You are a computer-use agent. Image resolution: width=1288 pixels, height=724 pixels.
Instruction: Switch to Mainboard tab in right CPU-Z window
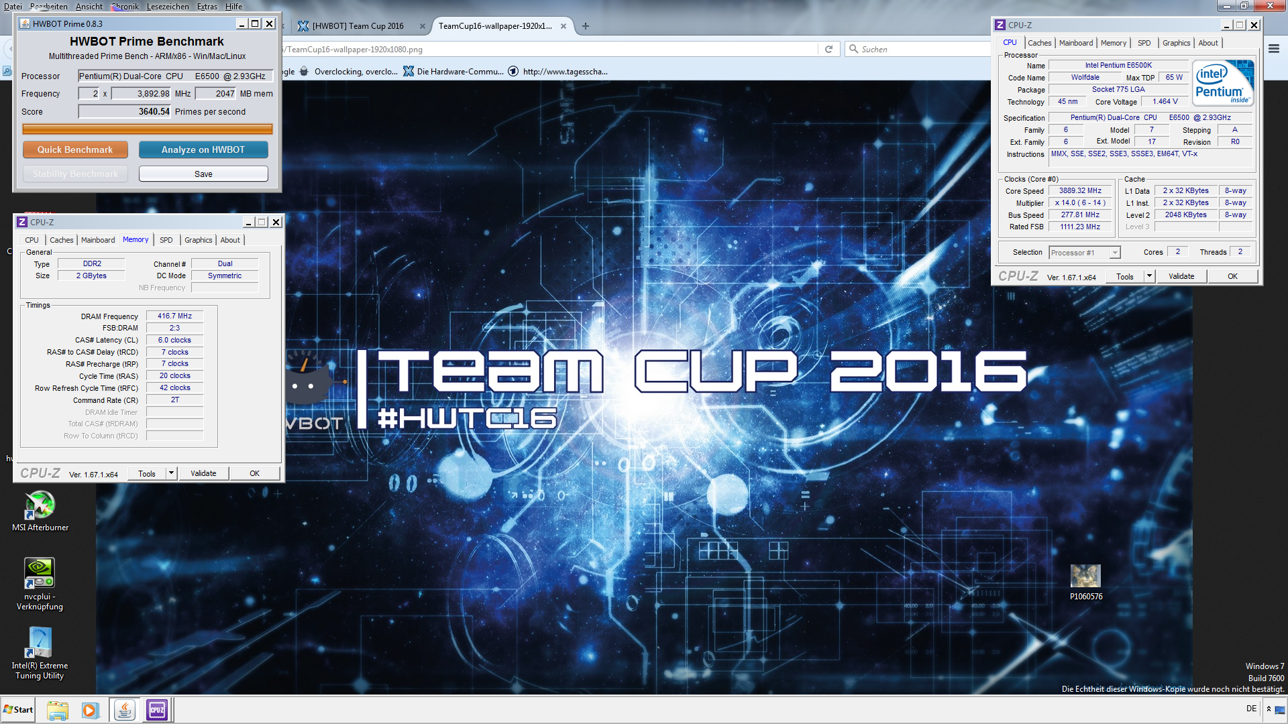click(1076, 43)
